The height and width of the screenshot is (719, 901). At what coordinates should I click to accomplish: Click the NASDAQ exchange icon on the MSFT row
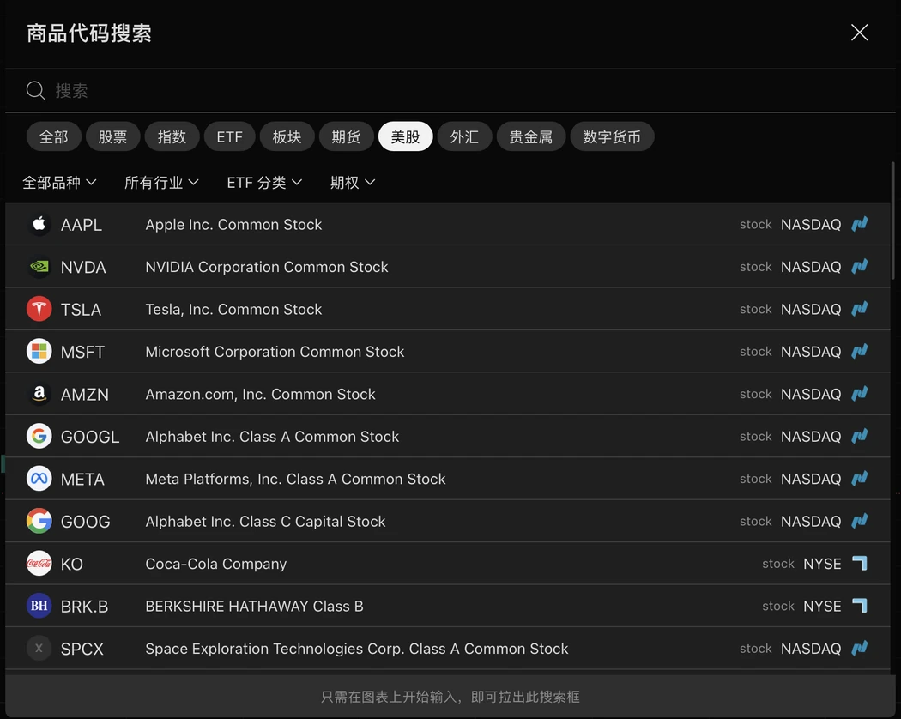click(x=860, y=351)
